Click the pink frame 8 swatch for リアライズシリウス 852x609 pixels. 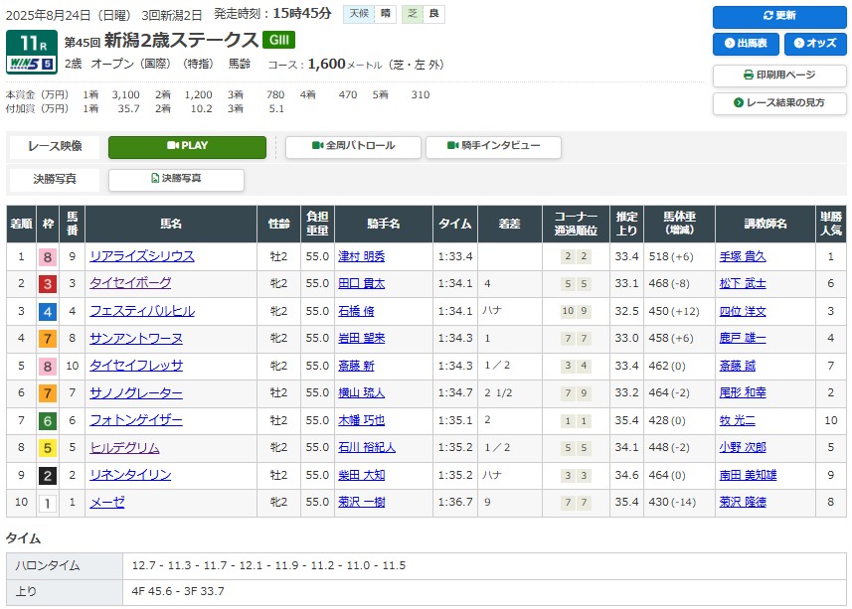[47, 256]
